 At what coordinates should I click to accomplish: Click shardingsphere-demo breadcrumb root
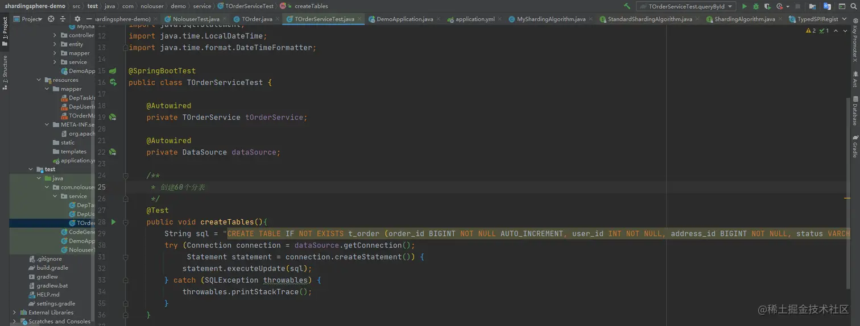35,6
